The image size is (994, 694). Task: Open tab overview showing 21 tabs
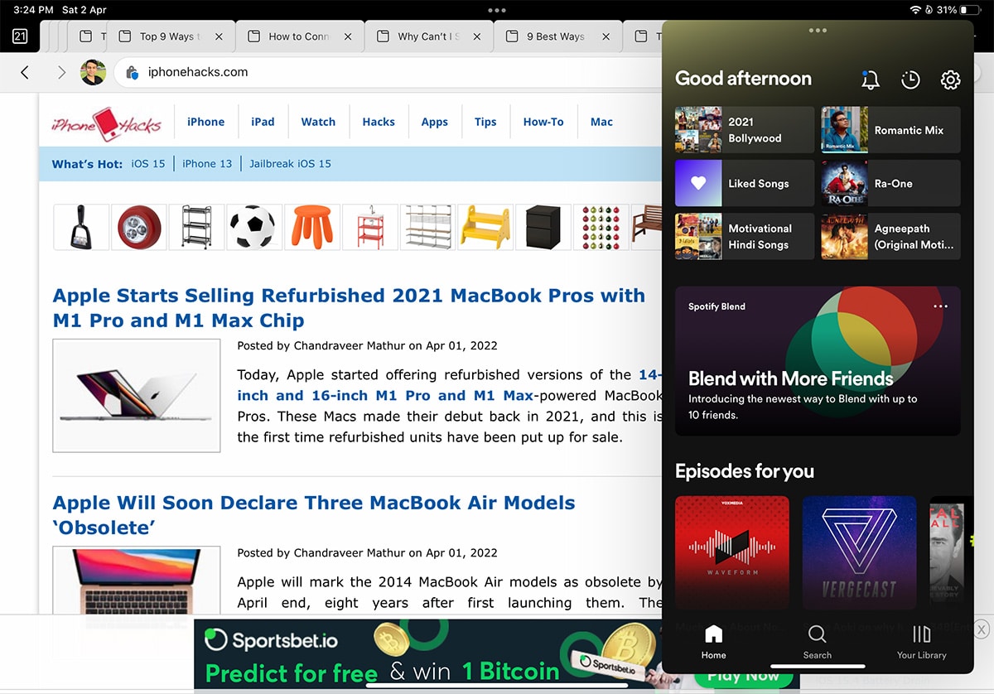click(20, 36)
